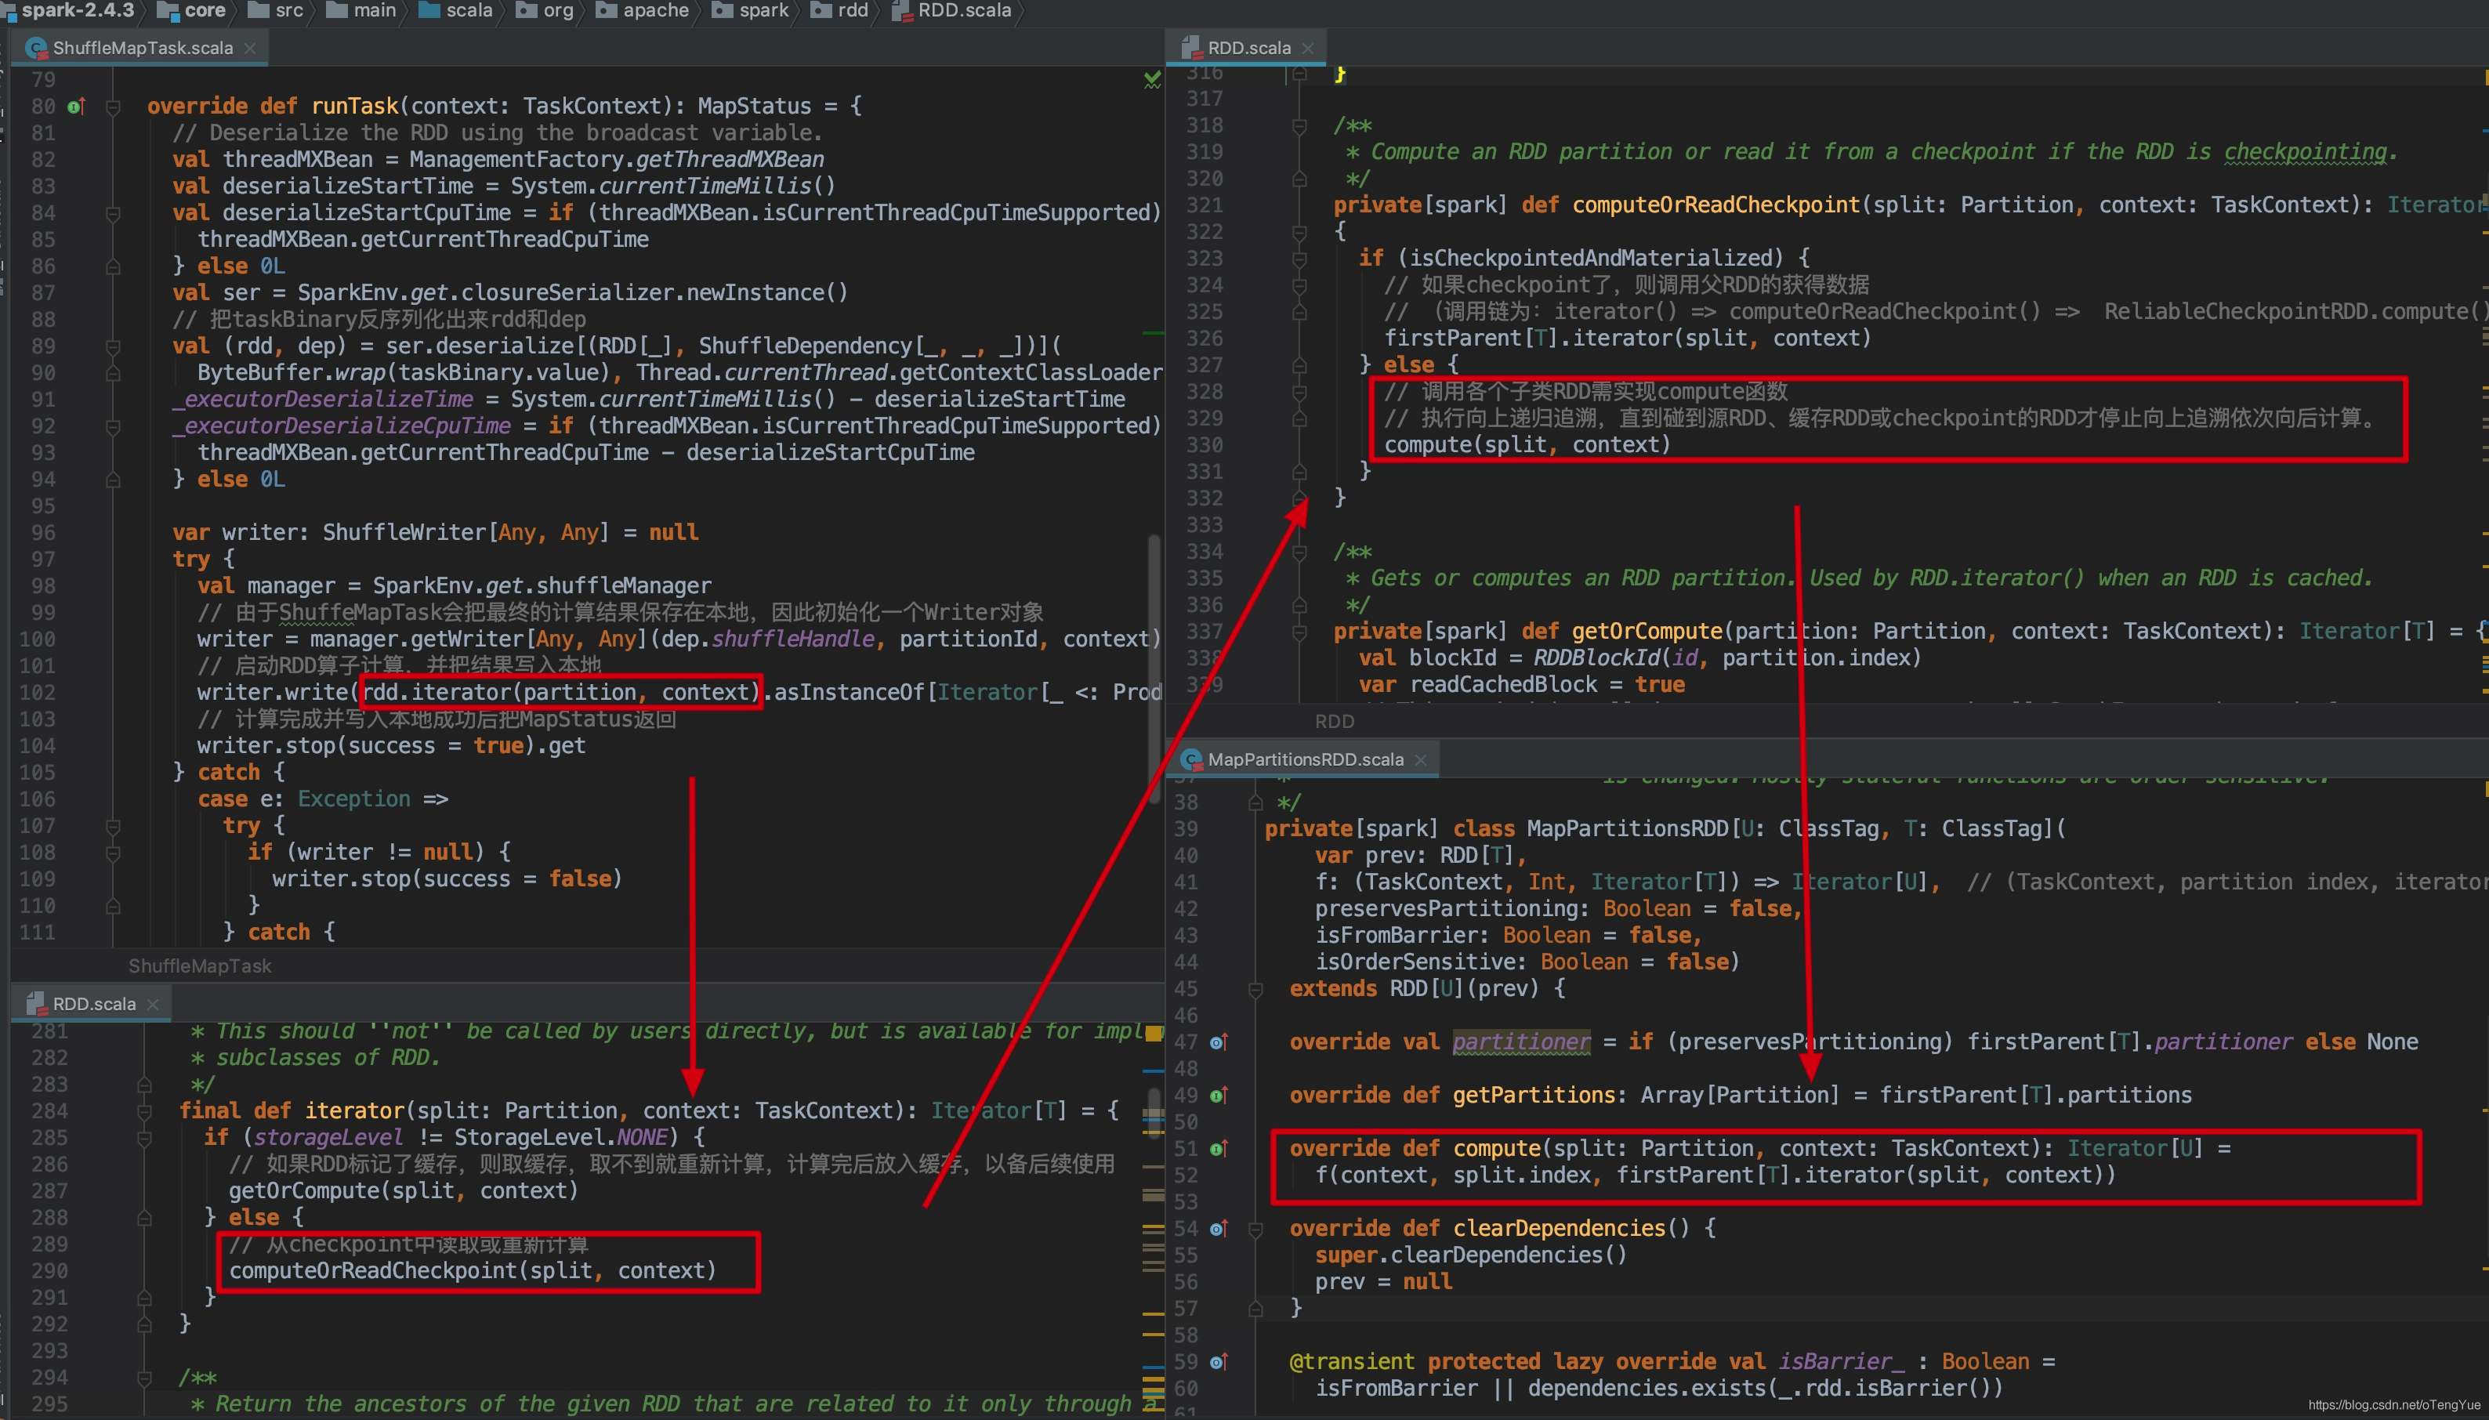Click computeOrReadCheckpoint call on line 290

tap(472, 1271)
